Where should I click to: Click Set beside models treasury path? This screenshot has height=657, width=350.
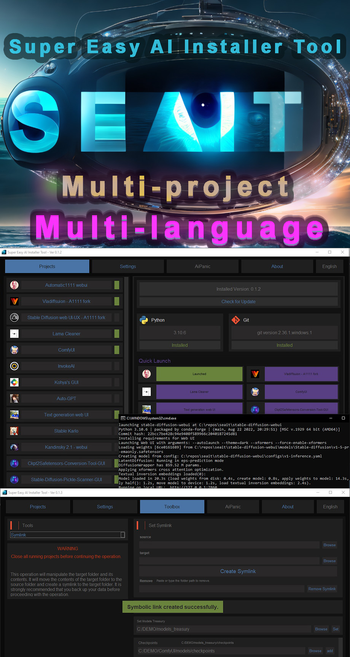tap(336, 629)
